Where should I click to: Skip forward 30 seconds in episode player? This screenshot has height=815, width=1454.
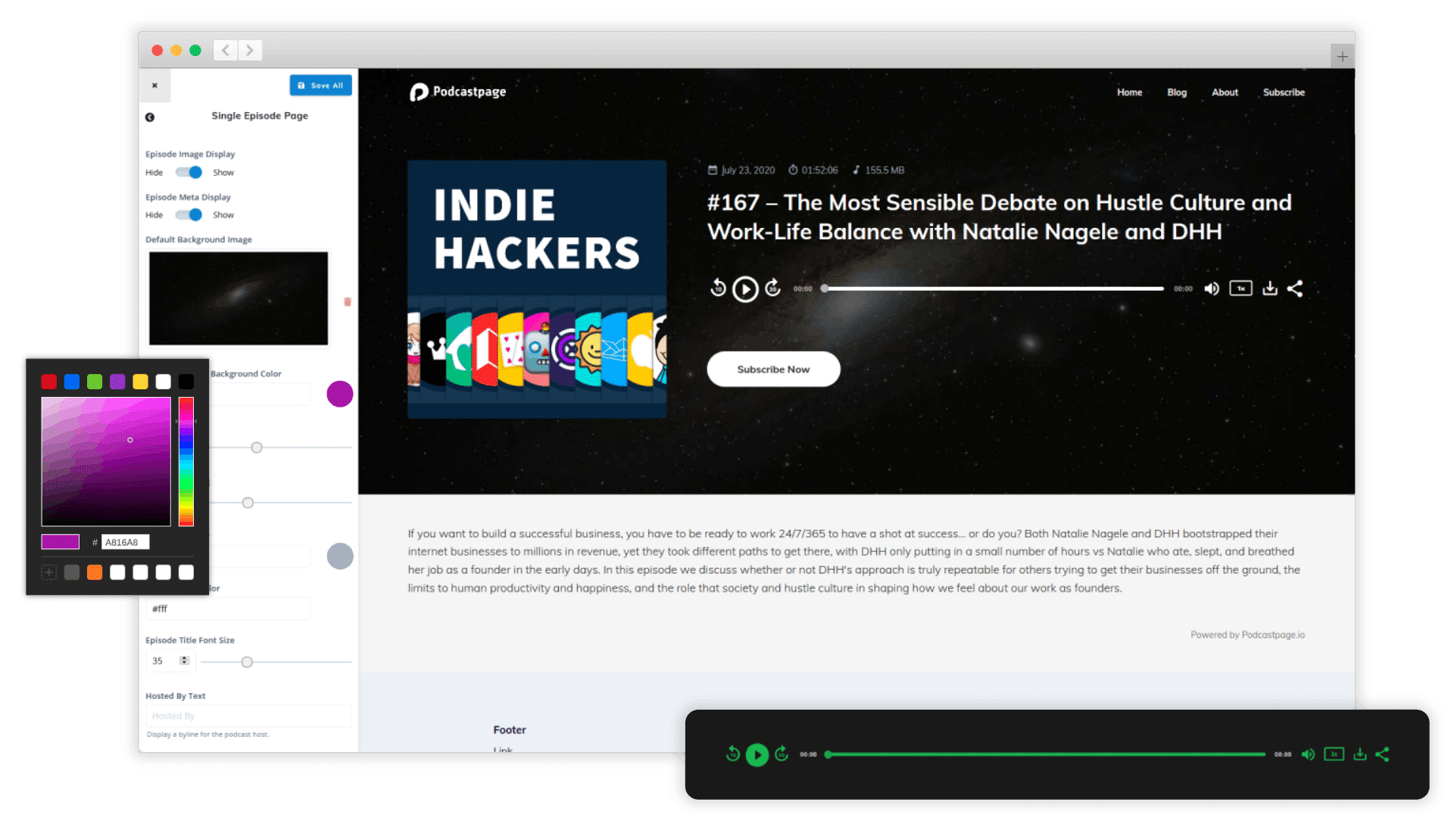[x=772, y=288]
